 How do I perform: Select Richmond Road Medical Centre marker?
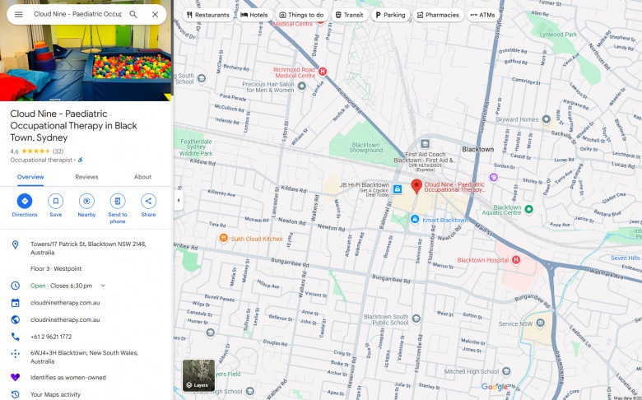point(323,72)
